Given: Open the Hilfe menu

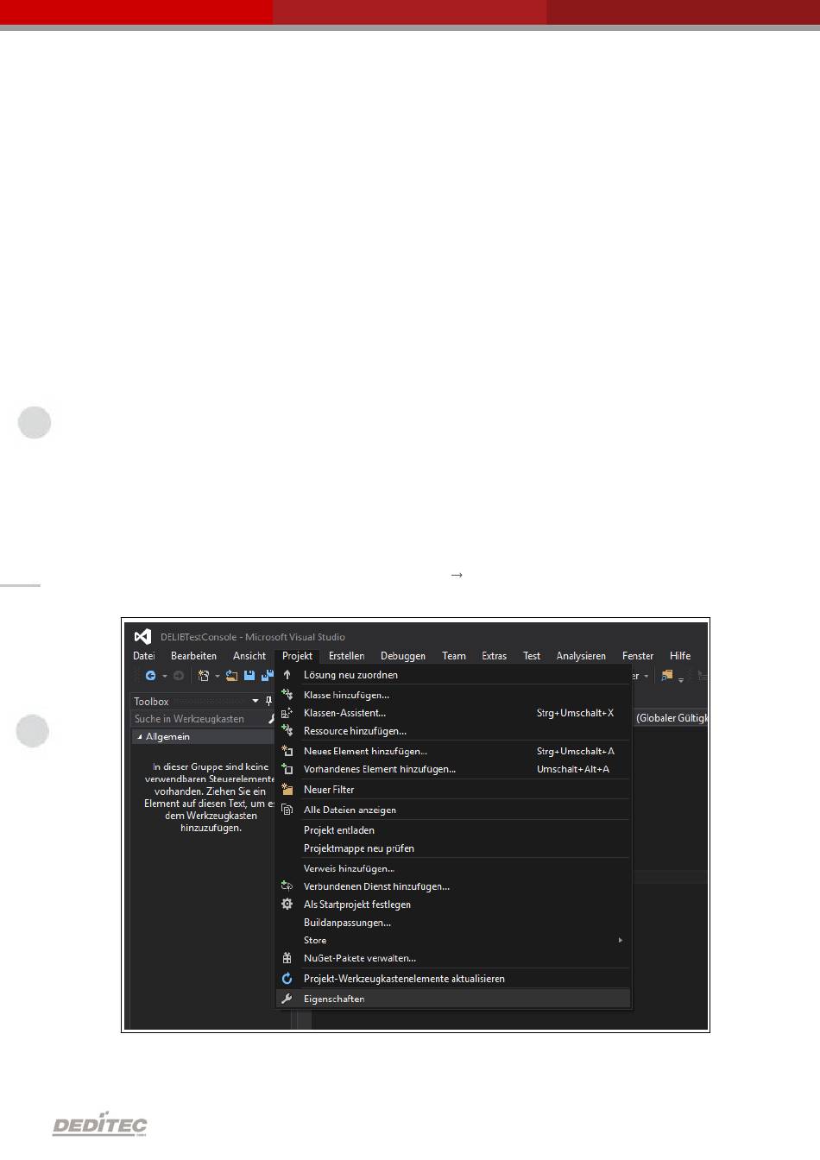Looking at the screenshot, I should coord(680,656).
